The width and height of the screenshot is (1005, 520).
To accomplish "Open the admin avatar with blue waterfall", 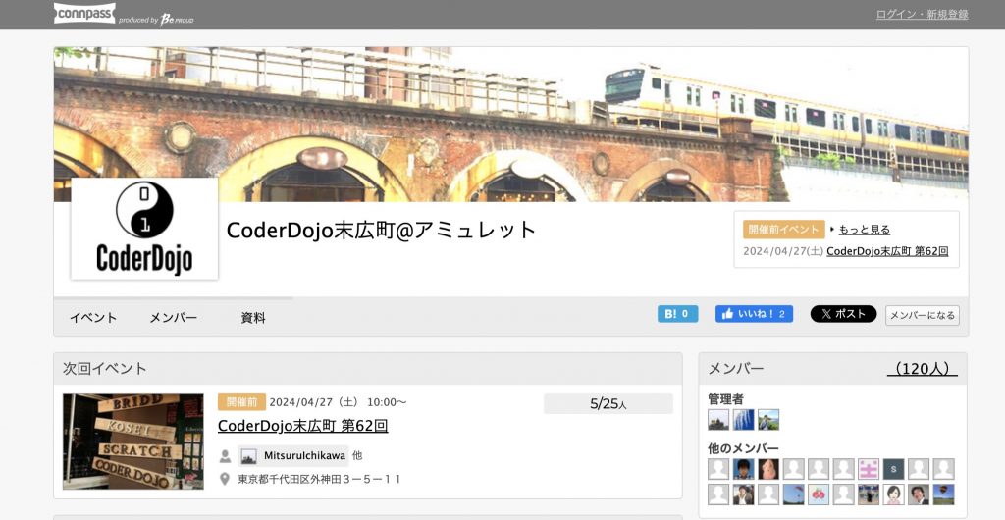I will (x=744, y=420).
